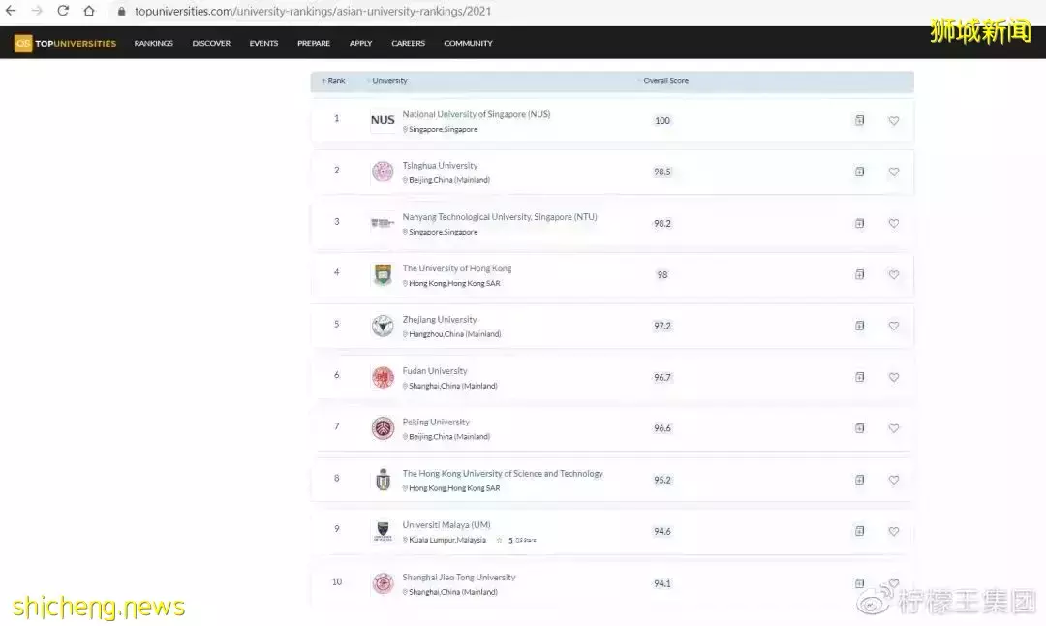
Task: Sort by Rank column header
Action: click(335, 81)
